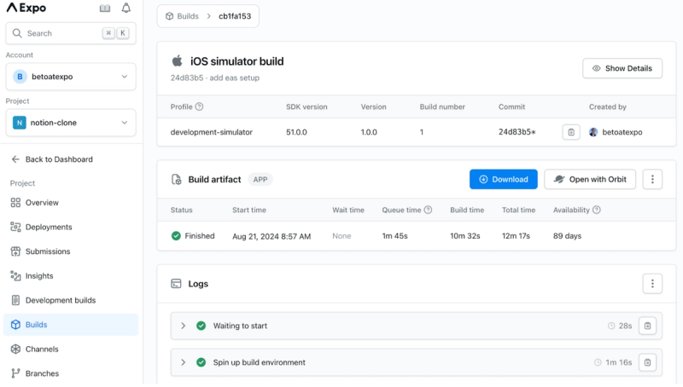The width and height of the screenshot is (683, 387).
Task: Click the Build artifact file icon
Action: point(176,179)
